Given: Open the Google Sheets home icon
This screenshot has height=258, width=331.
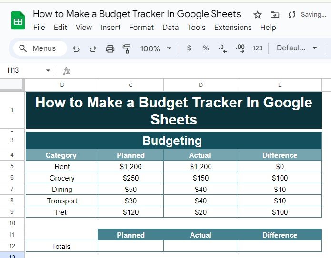Looking at the screenshot, I should pos(18,20).
